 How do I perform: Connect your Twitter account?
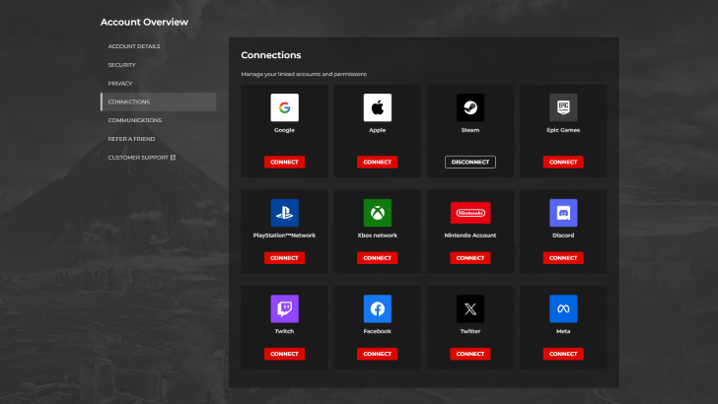pos(470,354)
